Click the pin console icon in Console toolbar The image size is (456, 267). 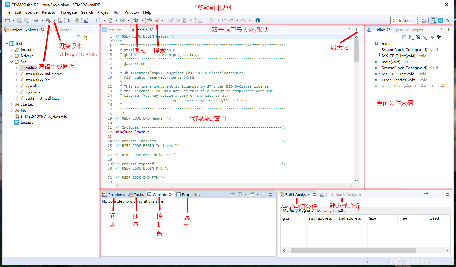tap(233, 194)
